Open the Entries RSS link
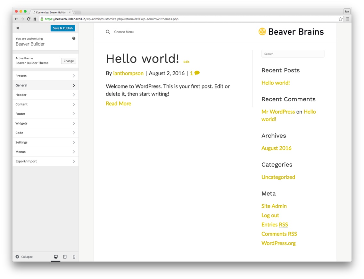 point(275,225)
